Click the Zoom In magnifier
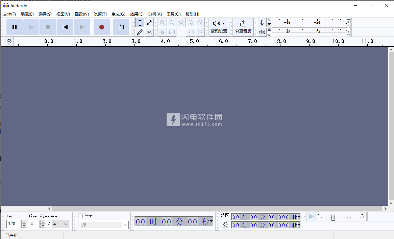Viewport: 394px width, 239px height. (x=162, y=23)
